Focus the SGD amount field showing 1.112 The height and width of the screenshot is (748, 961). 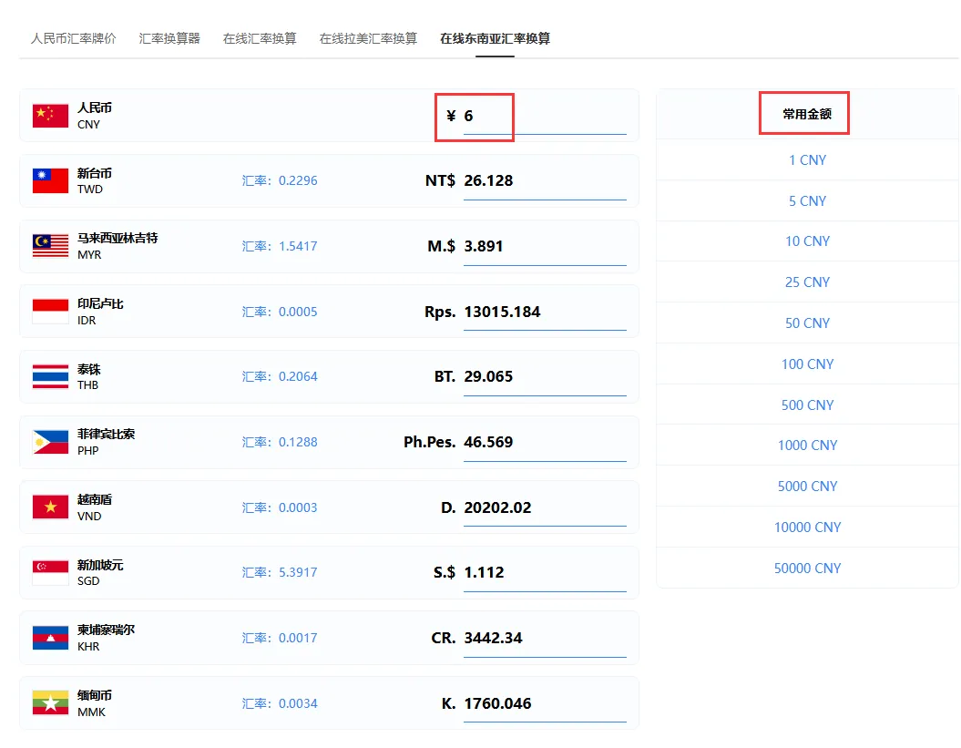point(545,573)
